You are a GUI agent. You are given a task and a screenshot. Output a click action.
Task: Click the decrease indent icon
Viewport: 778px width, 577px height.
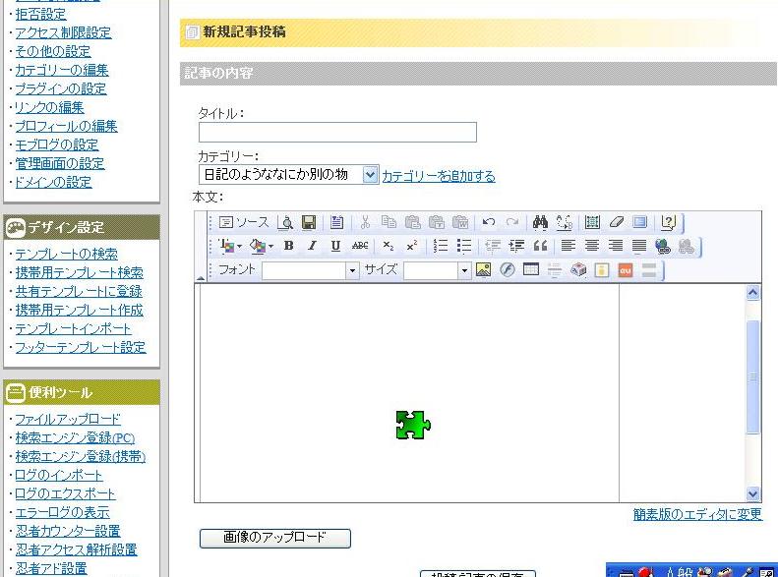coord(493,246)
